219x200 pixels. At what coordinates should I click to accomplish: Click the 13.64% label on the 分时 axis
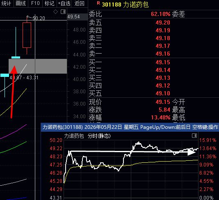(208, 148)
